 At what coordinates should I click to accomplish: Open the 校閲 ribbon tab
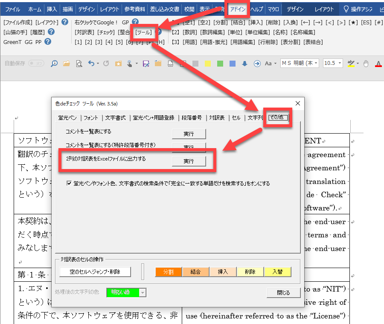(189, 9)
